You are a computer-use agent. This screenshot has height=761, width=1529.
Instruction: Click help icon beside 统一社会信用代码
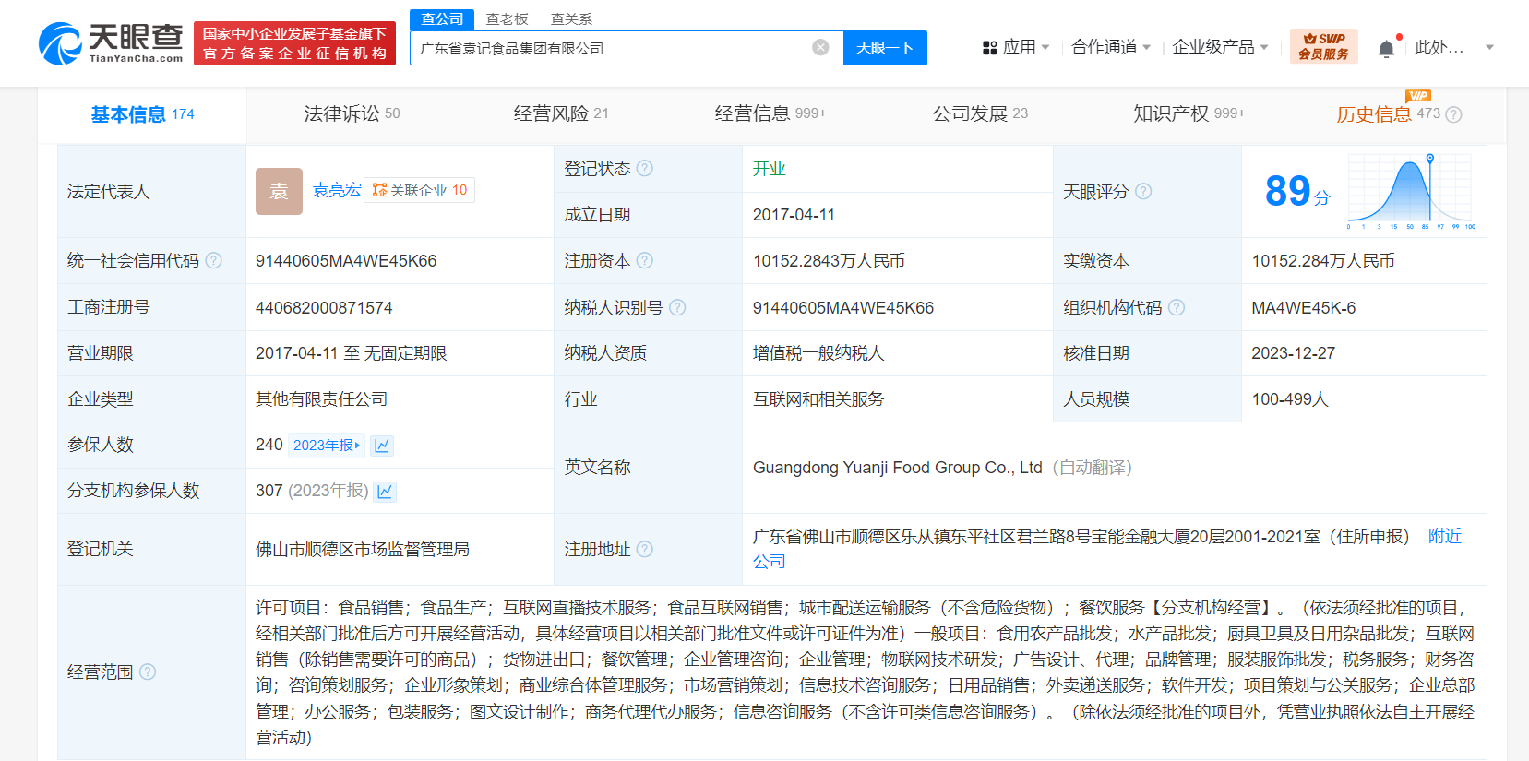[214, 260]
